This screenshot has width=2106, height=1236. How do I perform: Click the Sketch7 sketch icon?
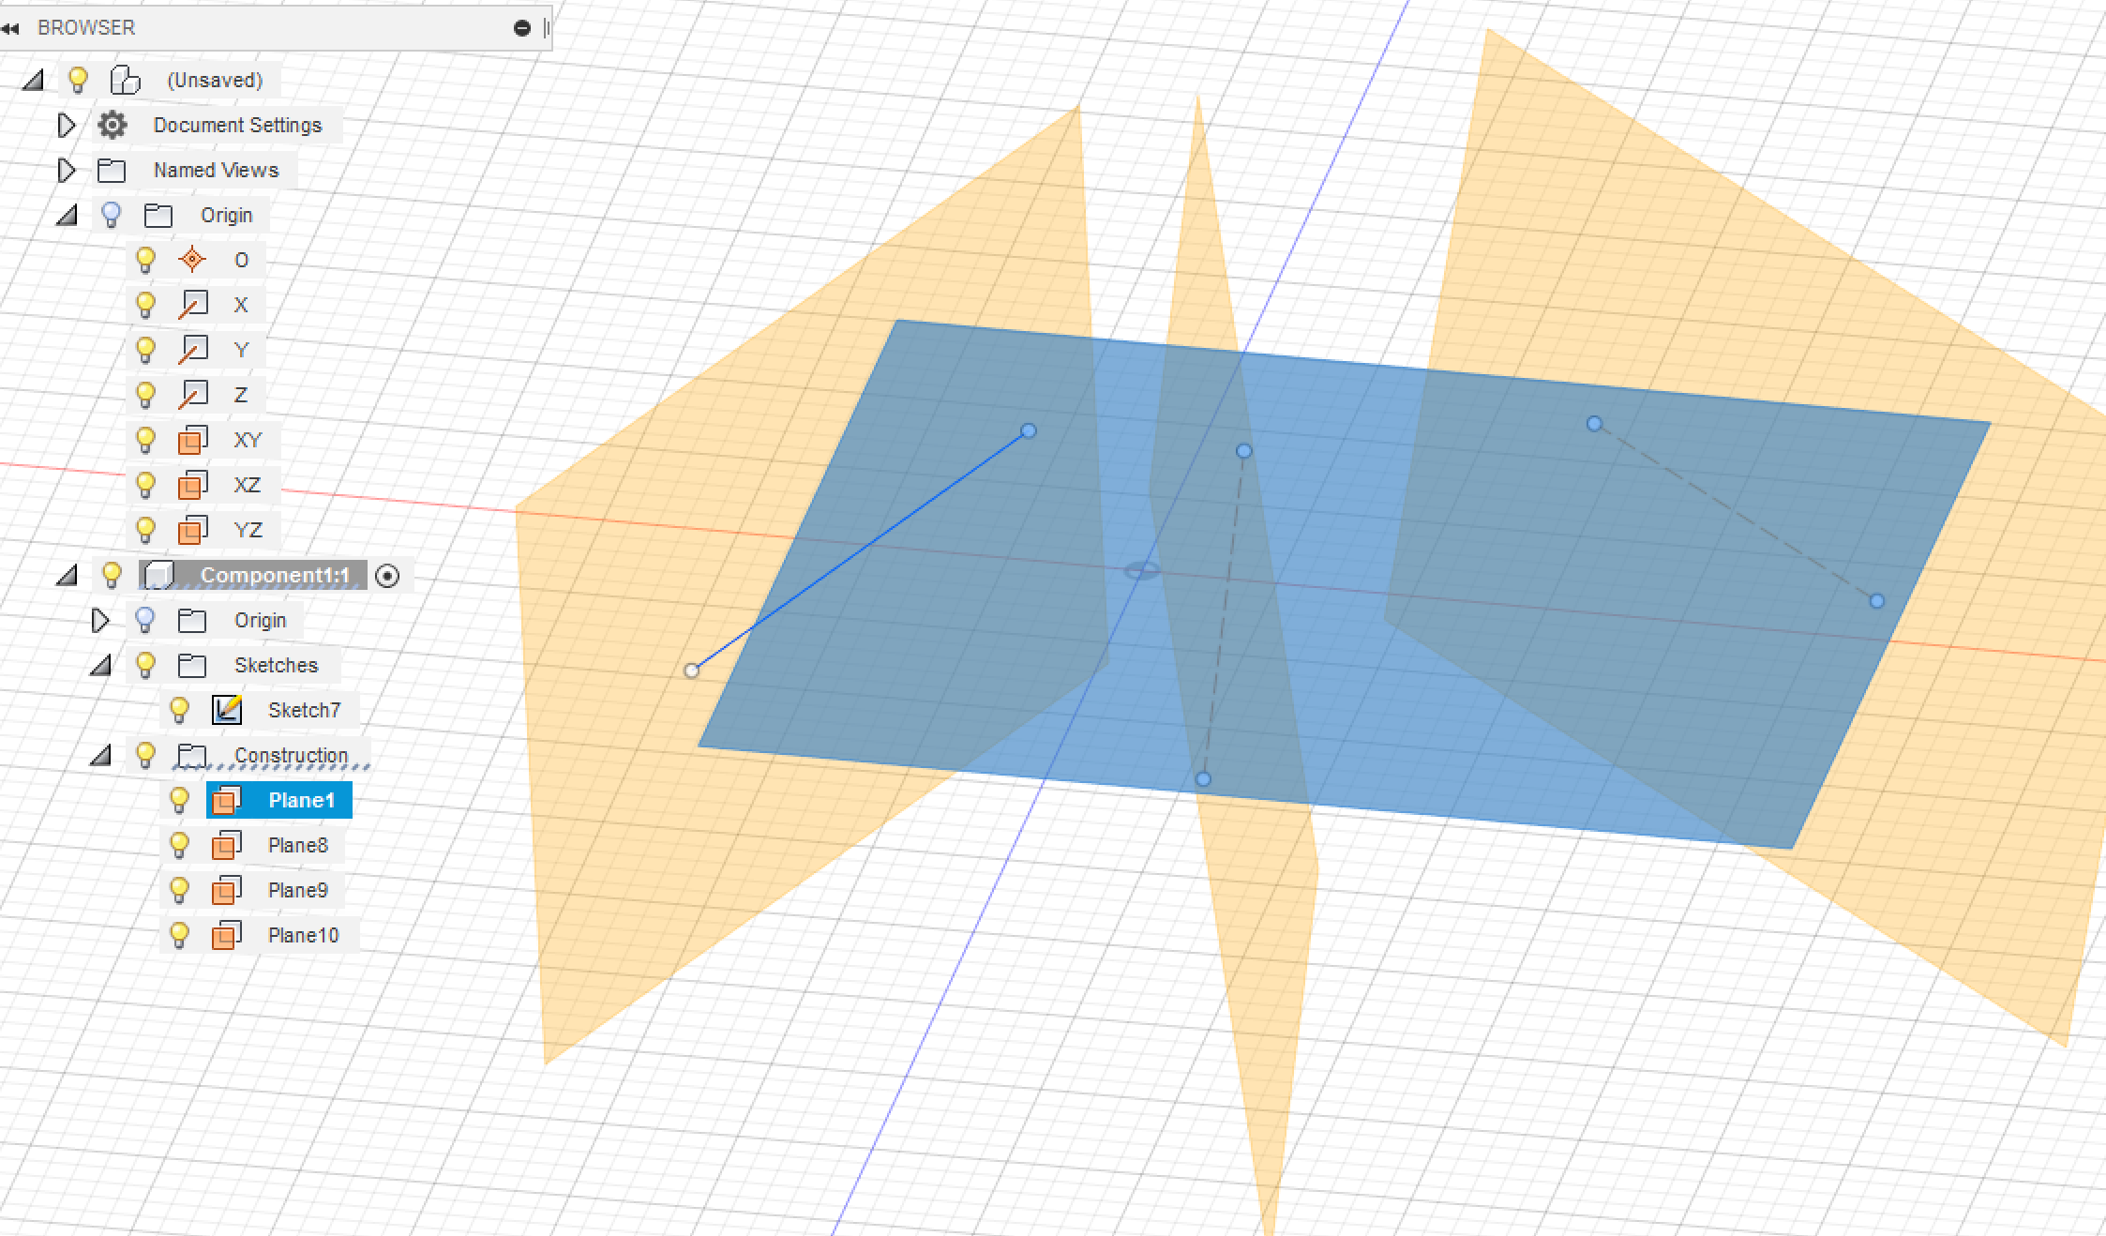(228, 710)
